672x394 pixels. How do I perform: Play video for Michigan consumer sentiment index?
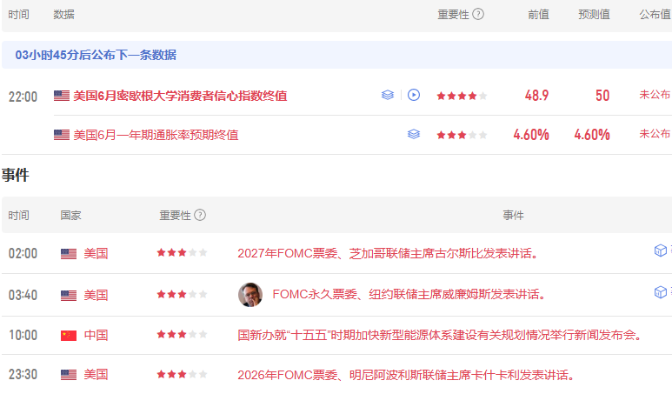(x=414, y=95)
